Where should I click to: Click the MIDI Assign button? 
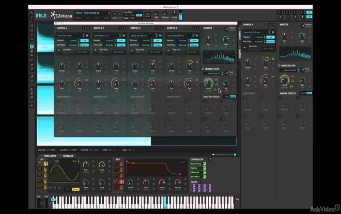click(147, 15)
